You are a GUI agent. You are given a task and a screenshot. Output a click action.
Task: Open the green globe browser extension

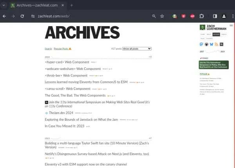(174, 16)
